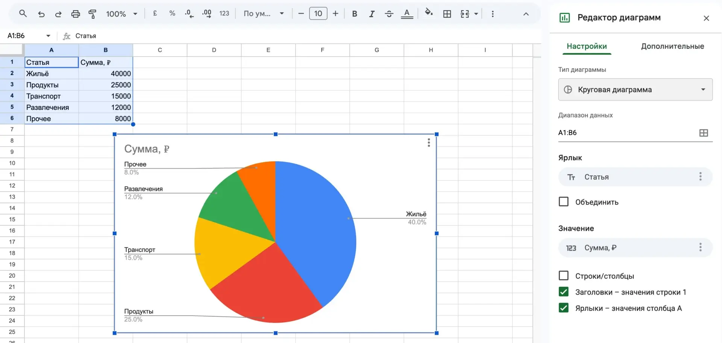This screenshot has width=722, height=343.
Task: Open options for the Статья label
Action: click(x=700, y=177)
